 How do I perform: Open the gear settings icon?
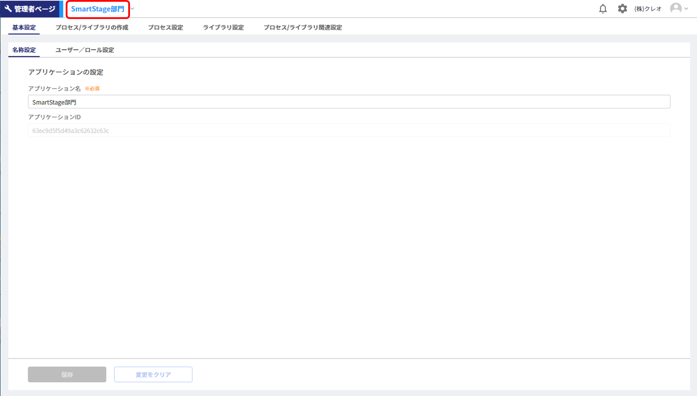click(622, 9)
